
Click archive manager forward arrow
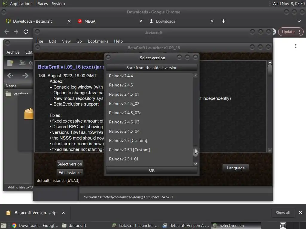pos(25,75)
